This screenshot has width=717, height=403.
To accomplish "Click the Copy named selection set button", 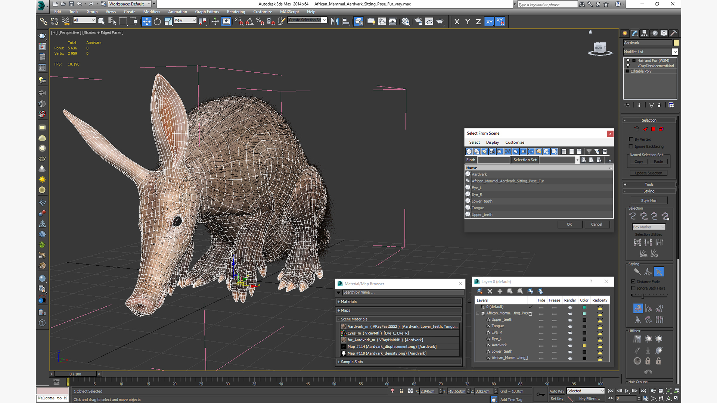I will 639,162.
